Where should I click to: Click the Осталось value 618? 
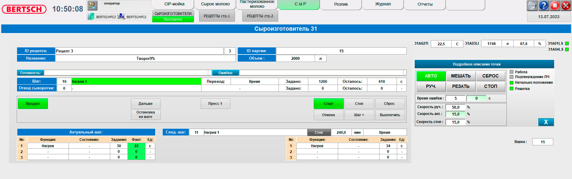pyautogui.click(x=382, y=81)
